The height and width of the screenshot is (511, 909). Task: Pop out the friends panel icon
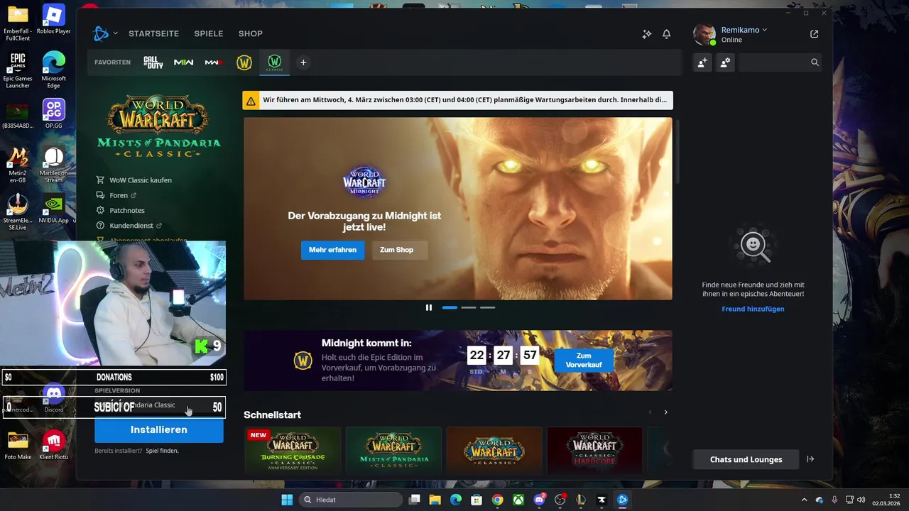coord(814,34)
